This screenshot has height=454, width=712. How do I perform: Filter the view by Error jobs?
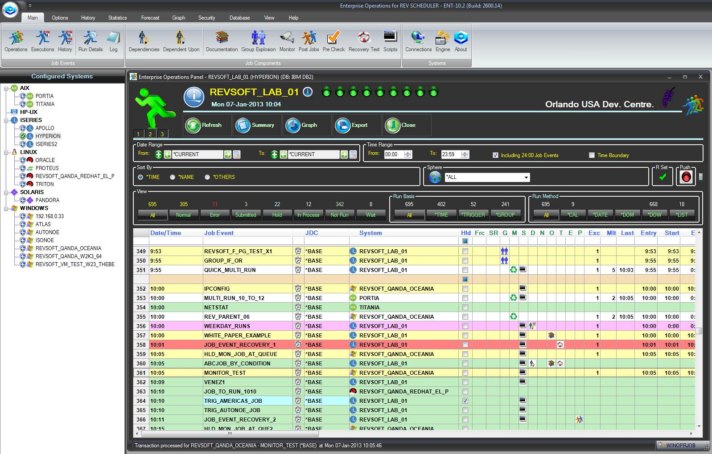pos(215,215)
